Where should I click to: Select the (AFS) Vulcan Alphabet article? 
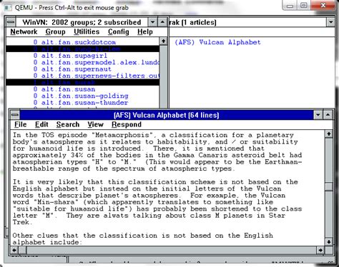[x=217, y=42]
